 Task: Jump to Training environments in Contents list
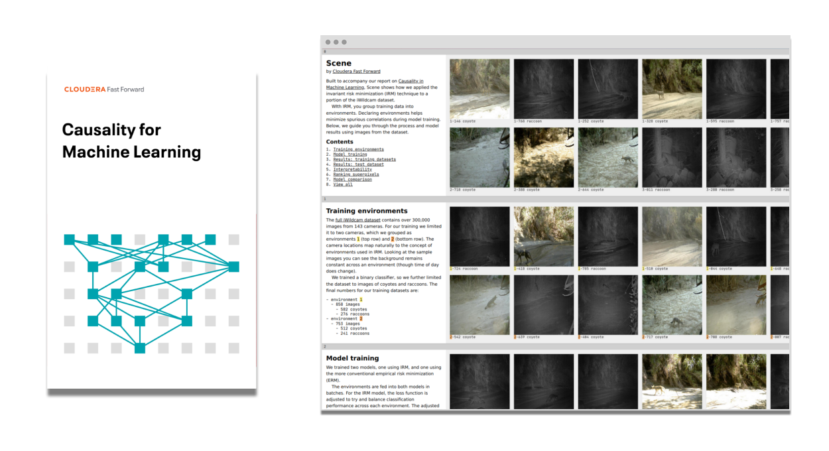point(358,149)
